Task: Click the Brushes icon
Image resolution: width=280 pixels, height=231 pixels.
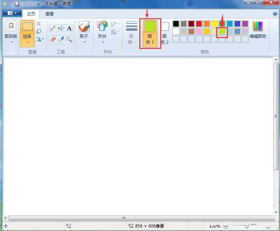Action: point(84,27)
